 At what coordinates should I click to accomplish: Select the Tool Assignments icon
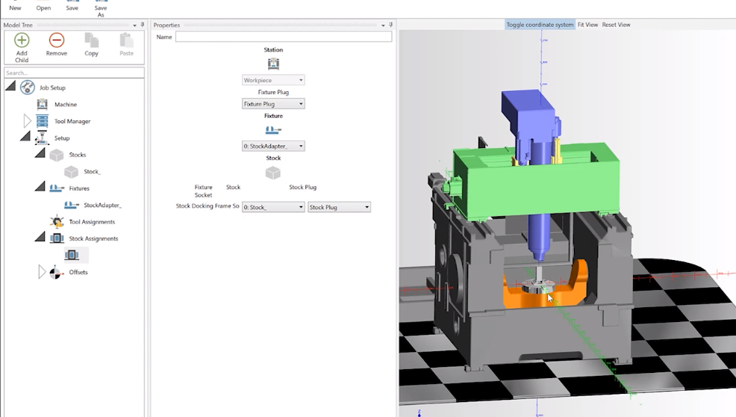click(x=57, y=221)
